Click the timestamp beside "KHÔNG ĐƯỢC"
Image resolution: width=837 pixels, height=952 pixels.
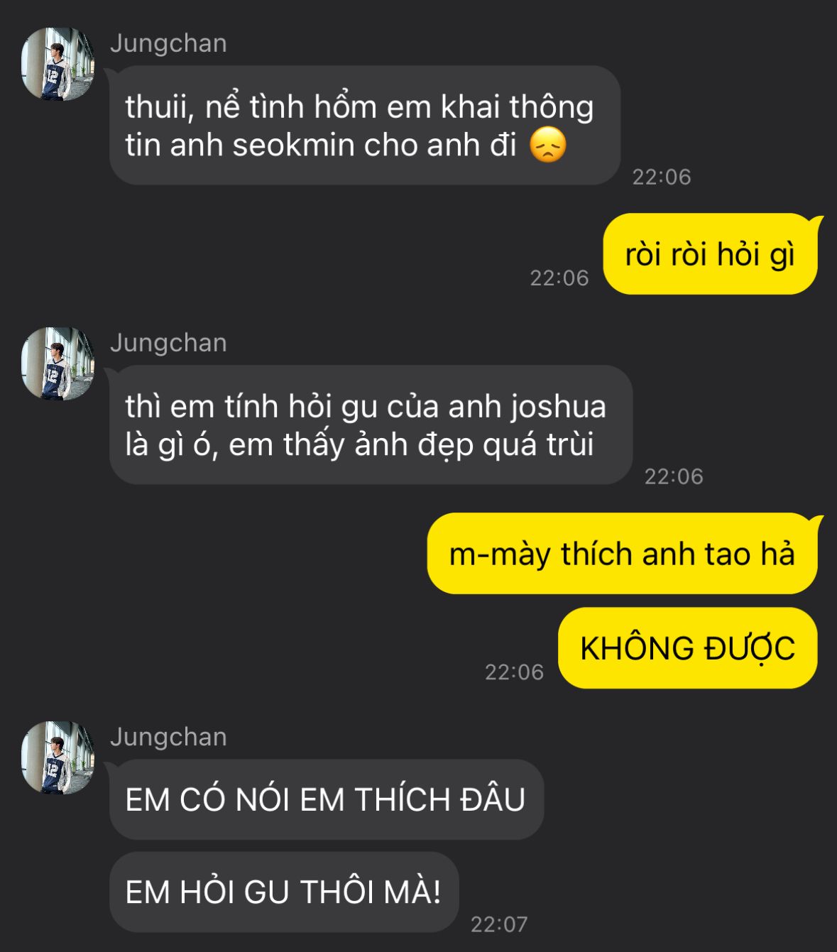tap(514, 672)
